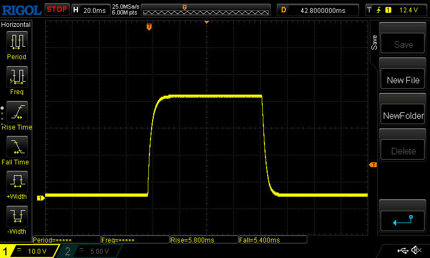Image resolution: width=430 pixels, height=258 pixels.
Task: Select the Period measurement icon
Action: [17, 42]
